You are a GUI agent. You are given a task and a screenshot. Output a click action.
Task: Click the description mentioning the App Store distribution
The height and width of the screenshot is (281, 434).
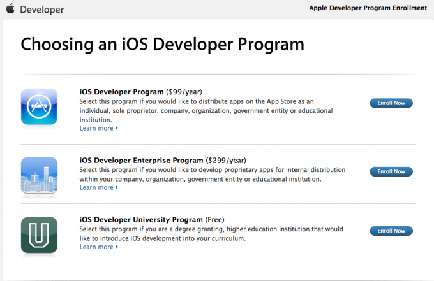[206, 110]
